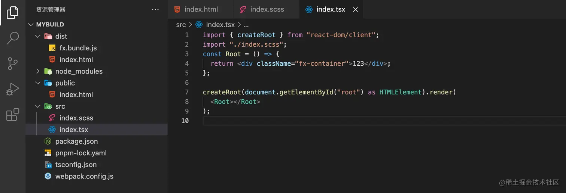Click the dist folder icon
Image resolution: width=566 pixels, height=193 pixels.
[48, 36]
